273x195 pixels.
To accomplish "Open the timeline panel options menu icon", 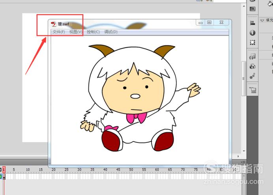I will (x=243, y=162).
